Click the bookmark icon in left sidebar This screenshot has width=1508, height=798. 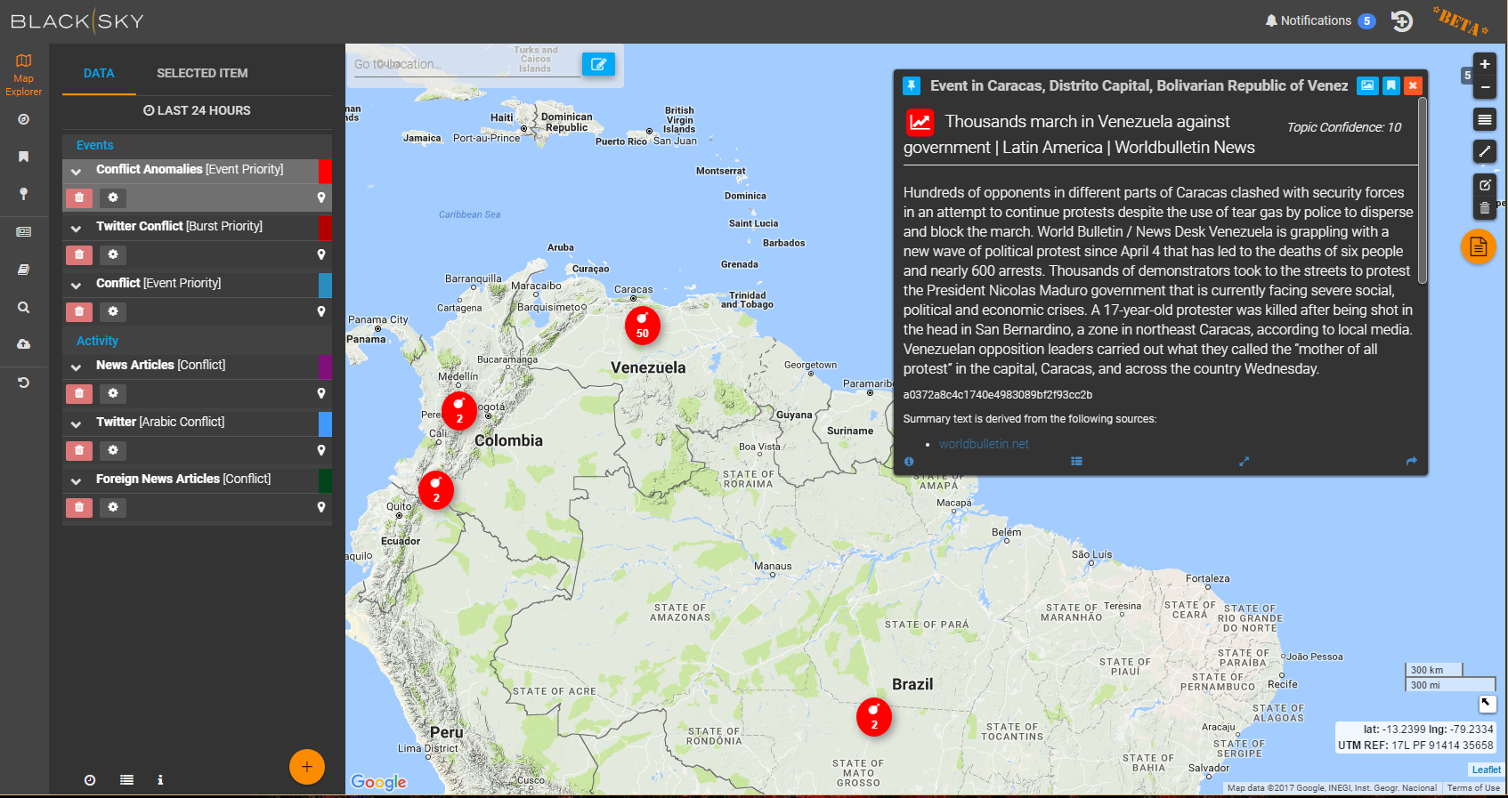pos(24,157)
